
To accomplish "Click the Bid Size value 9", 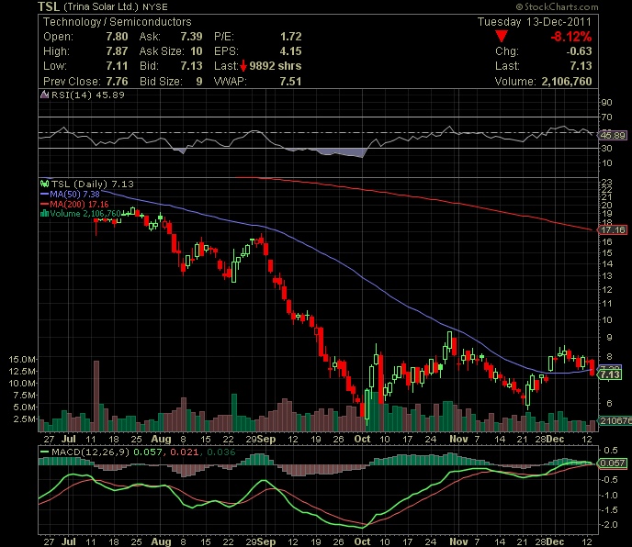I will [x=199, y=82].
